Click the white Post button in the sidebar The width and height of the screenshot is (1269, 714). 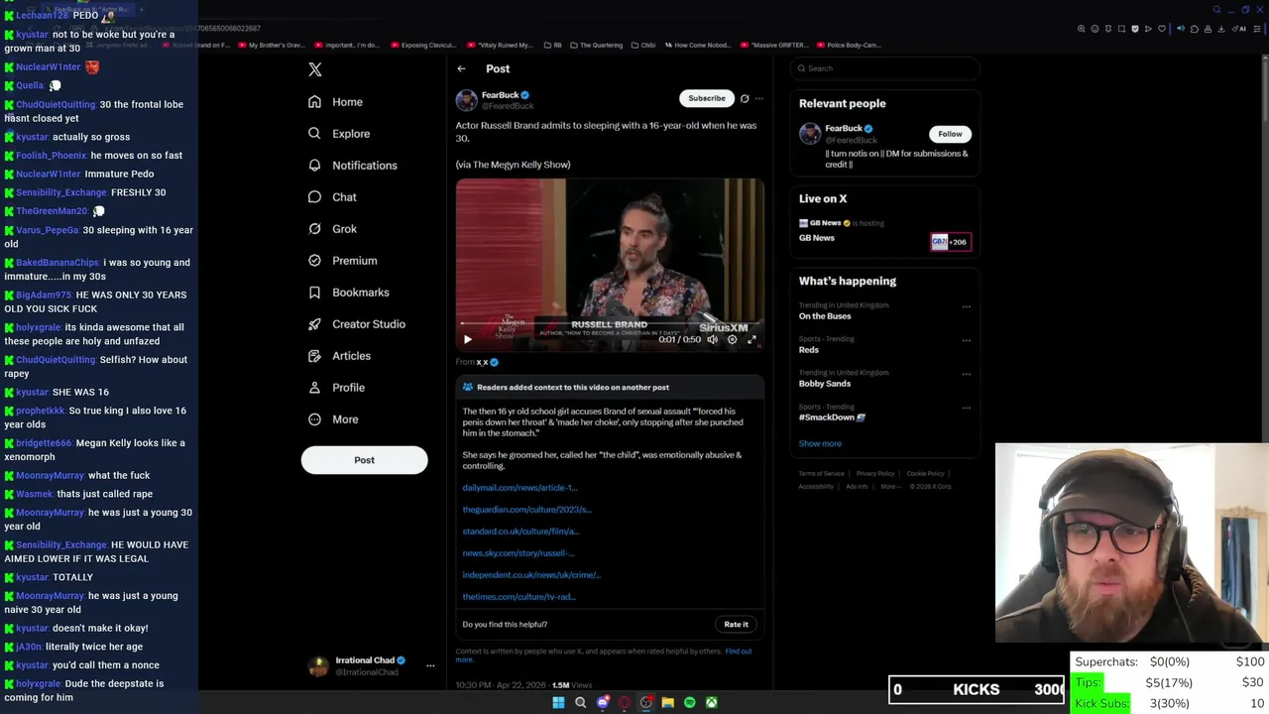tap(364, 460)
